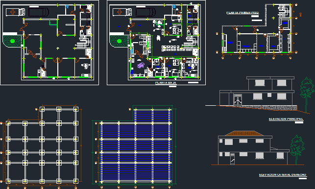The image size is (315, 189).
Task: Select the parked car outline in the left floor plan
Action: (x=39, y=12)
